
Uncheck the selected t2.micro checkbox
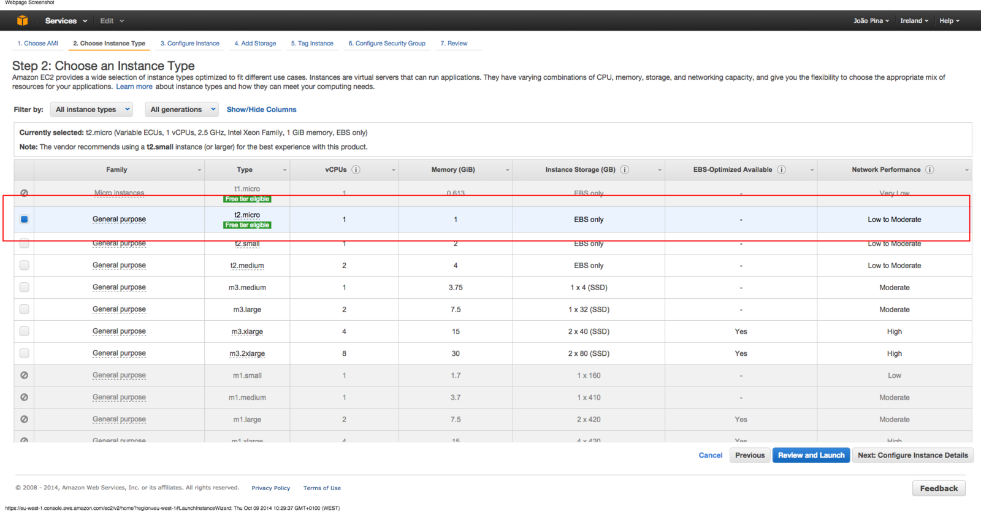24,219
